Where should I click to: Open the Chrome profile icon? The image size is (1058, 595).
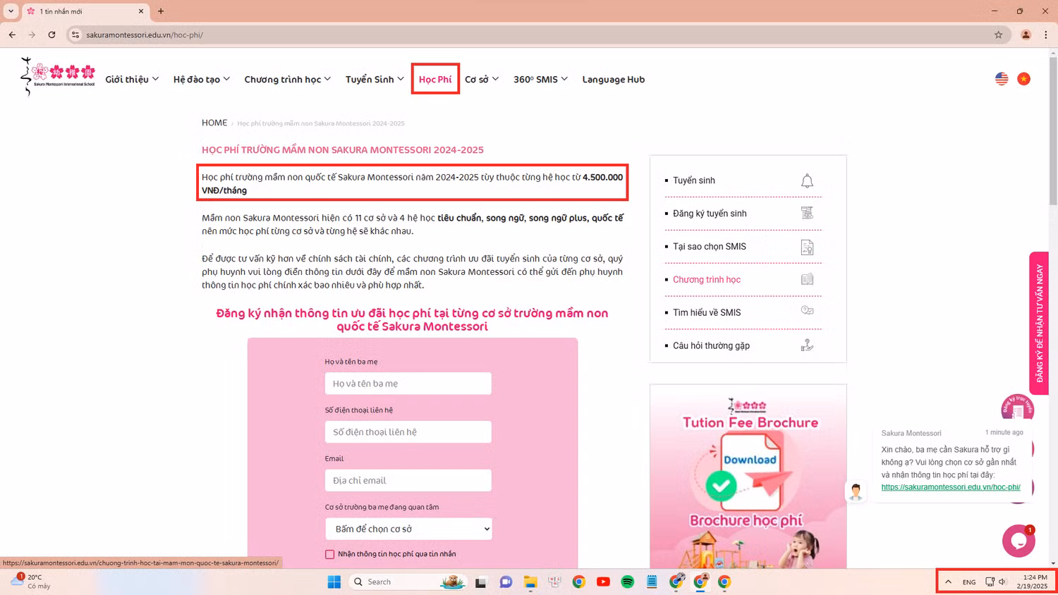pos(1026,35)
